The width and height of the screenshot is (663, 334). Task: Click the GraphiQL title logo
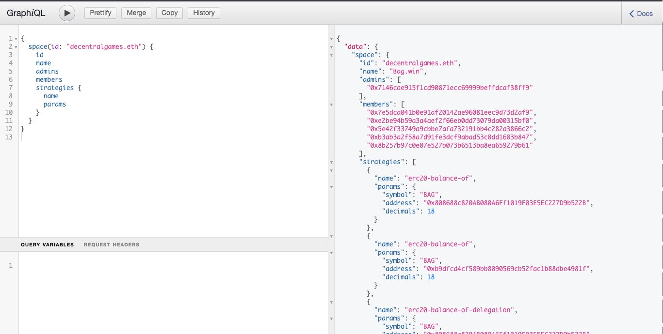pos(26,14)
